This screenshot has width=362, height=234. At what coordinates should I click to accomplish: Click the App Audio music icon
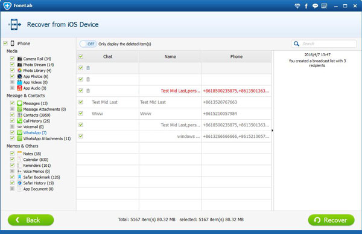click(20, 88)
